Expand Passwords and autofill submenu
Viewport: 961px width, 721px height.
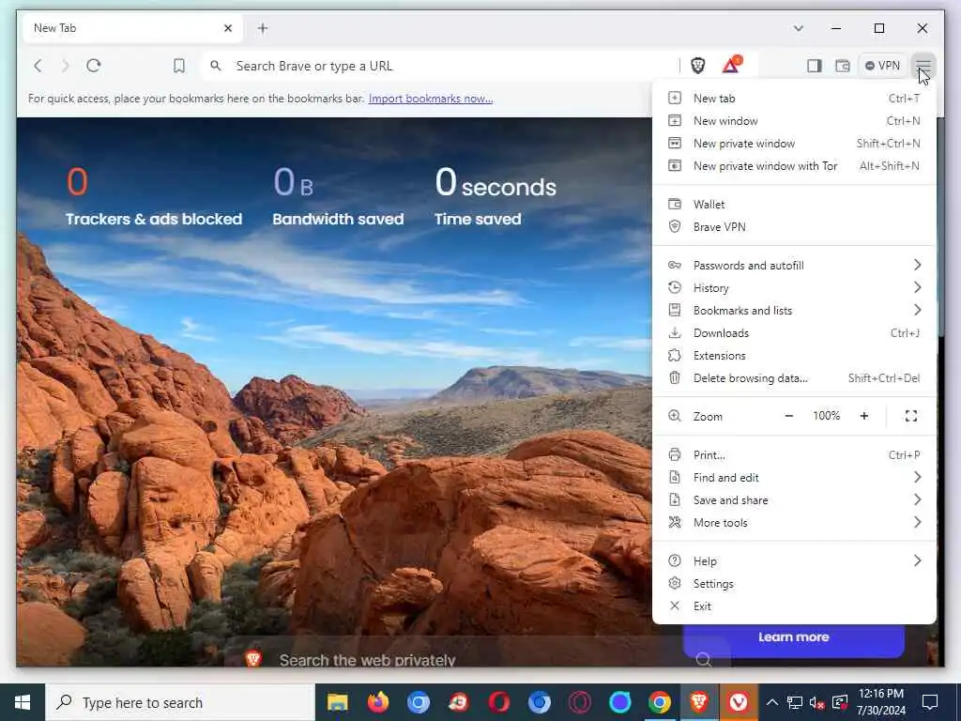(x=794, y=265)
